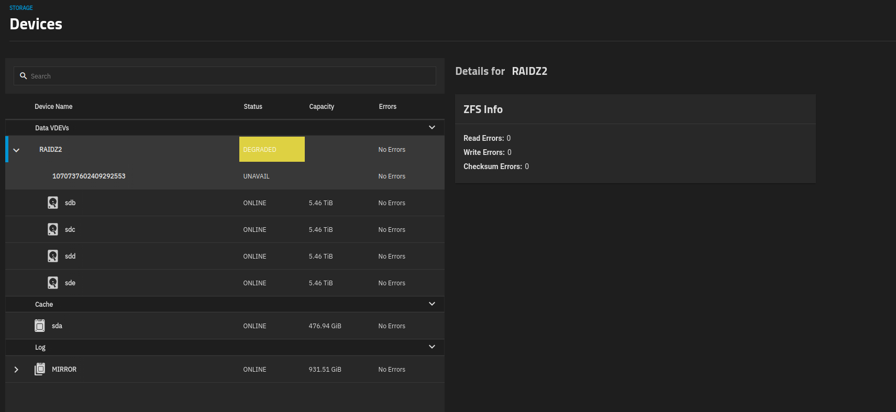Image resolution: width=896 pixels, height=412 pixels.
Task: Click the sdb 5.46 TiB capacity
Action: click(x=320, y=203)
